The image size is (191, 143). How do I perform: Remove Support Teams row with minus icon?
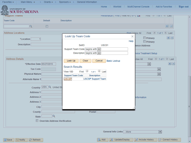171,26
